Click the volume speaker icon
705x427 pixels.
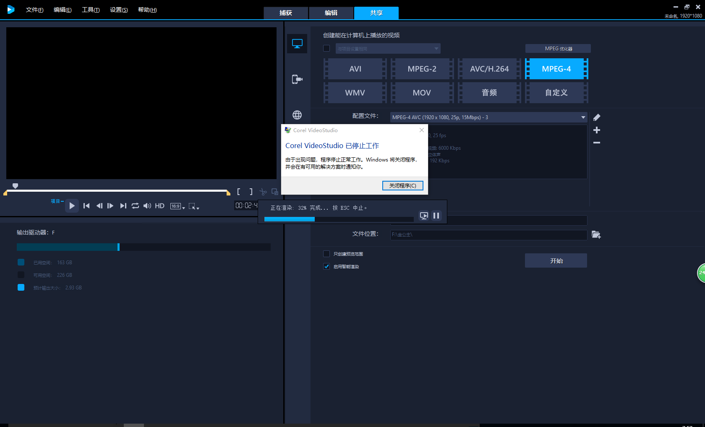click(147, 206)
